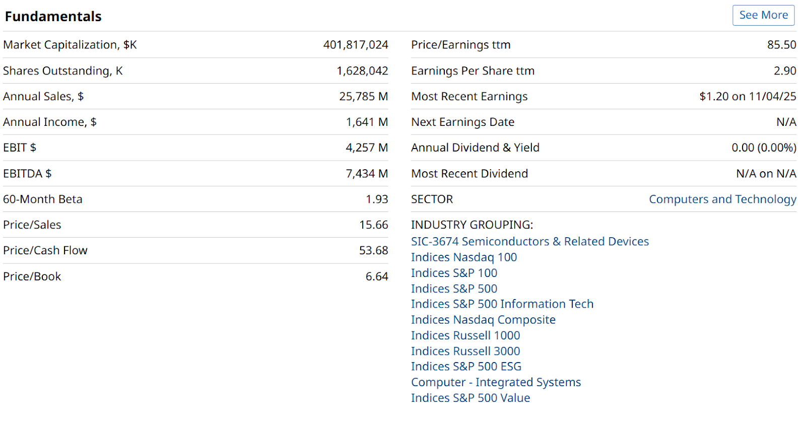Click the Fundamentals section heading

pos(53,17)
